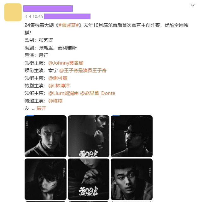
Task: Open @赵昱童_Donte mention link
Action: [98, 93]
